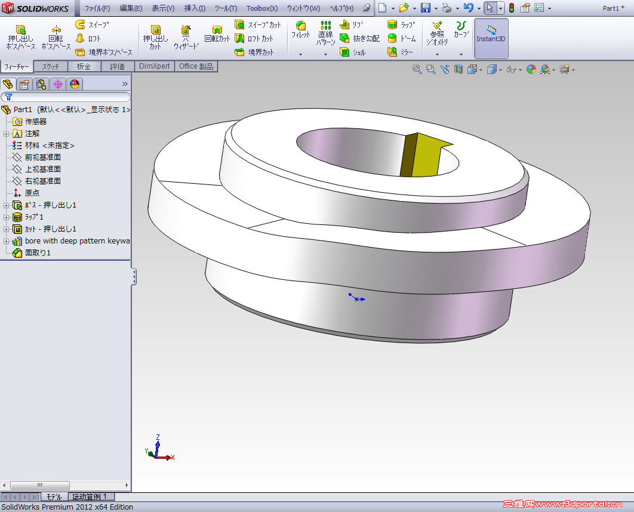Image resolution: width=634 pixels, height=512 pixels.
Task: Select the Boundary Cut (境界カット) tool
Action: point(254,52)
